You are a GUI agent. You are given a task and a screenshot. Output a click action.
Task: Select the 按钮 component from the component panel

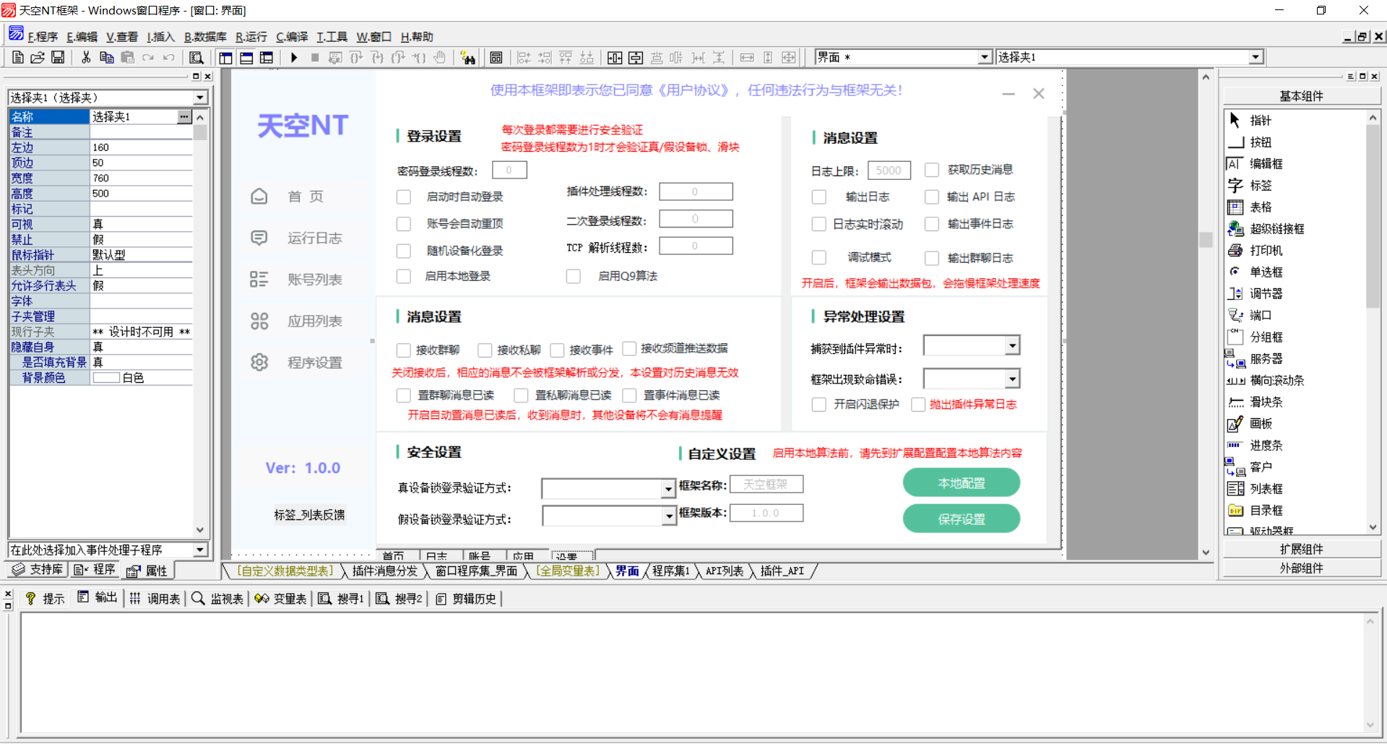click(x=1260, y=142)
